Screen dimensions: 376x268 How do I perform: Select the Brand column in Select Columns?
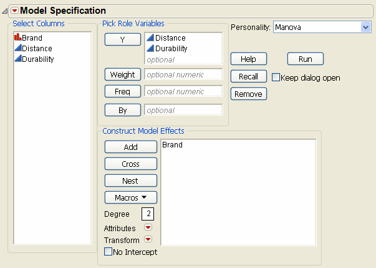point(32,37)
